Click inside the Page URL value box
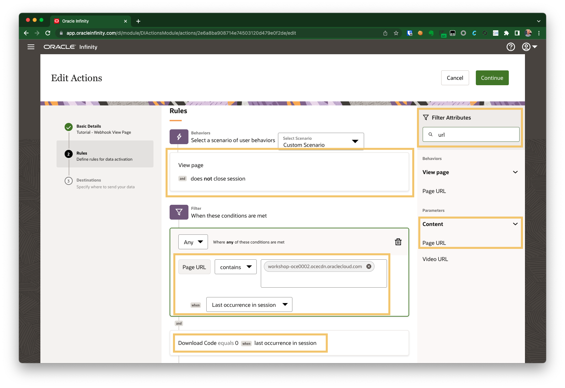 324,273
